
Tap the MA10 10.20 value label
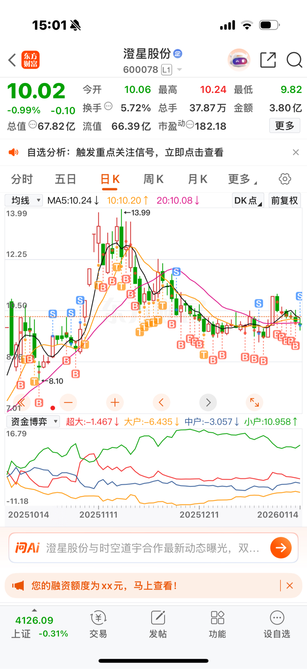point(128,200)
